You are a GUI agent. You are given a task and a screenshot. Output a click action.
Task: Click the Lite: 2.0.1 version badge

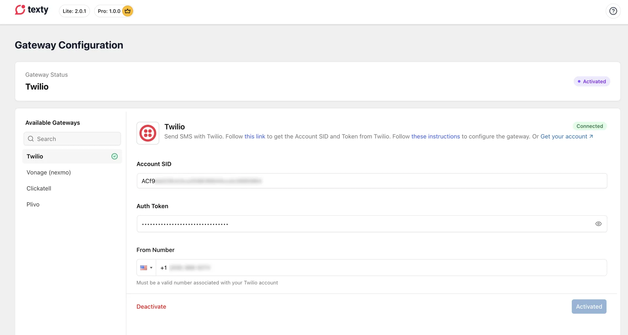74,11
